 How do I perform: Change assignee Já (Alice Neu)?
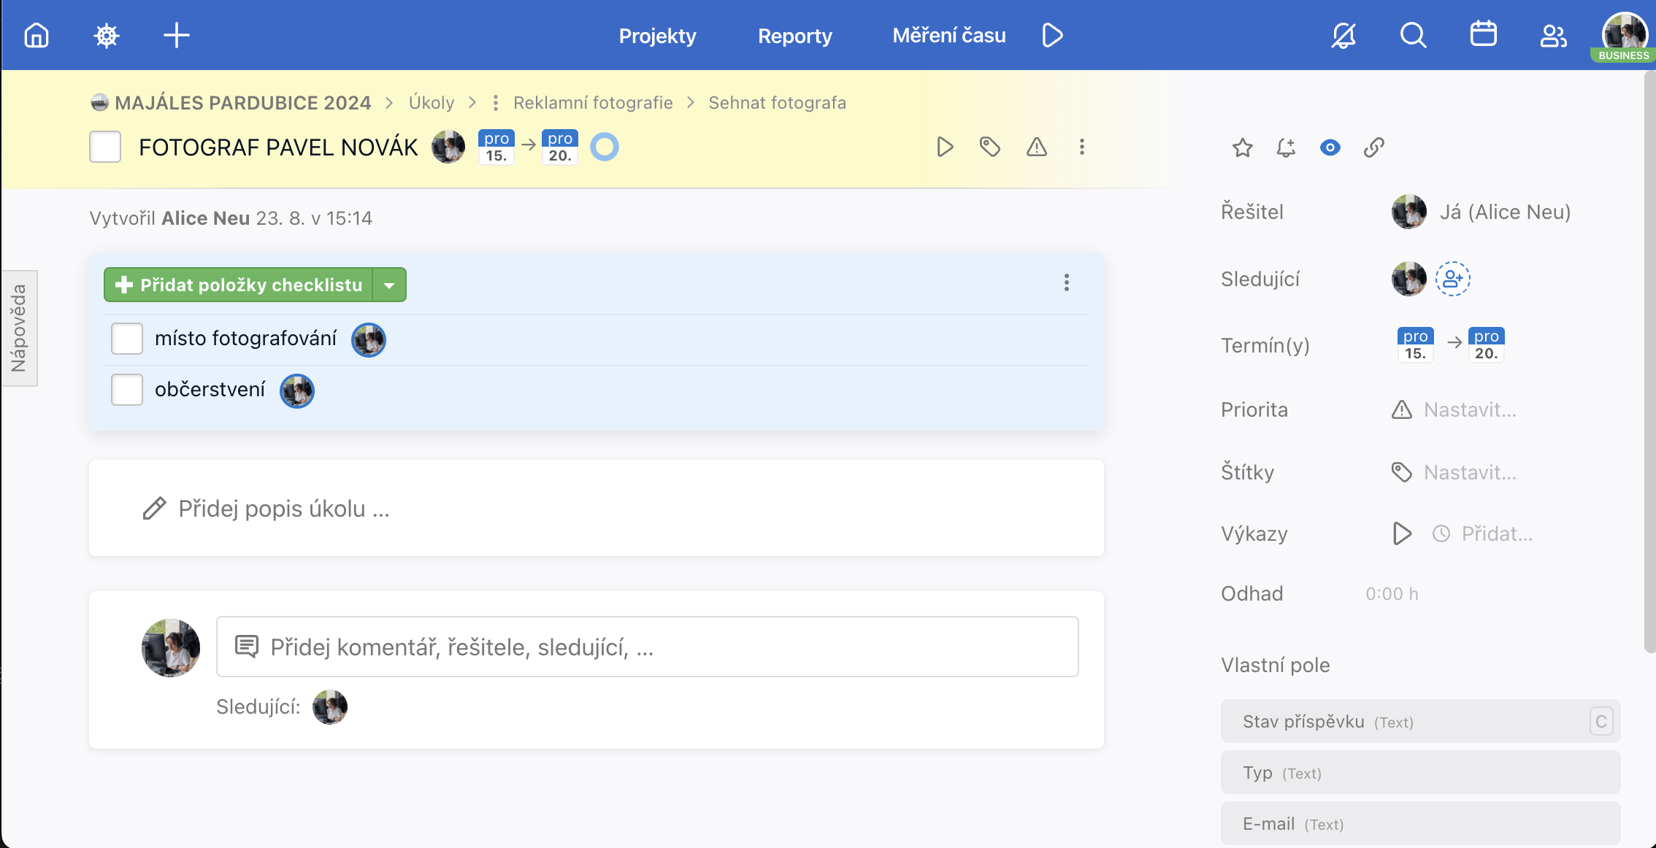click(1504, 212)
